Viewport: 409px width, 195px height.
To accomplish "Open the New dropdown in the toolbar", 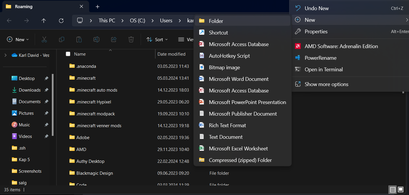I will 18,39.
